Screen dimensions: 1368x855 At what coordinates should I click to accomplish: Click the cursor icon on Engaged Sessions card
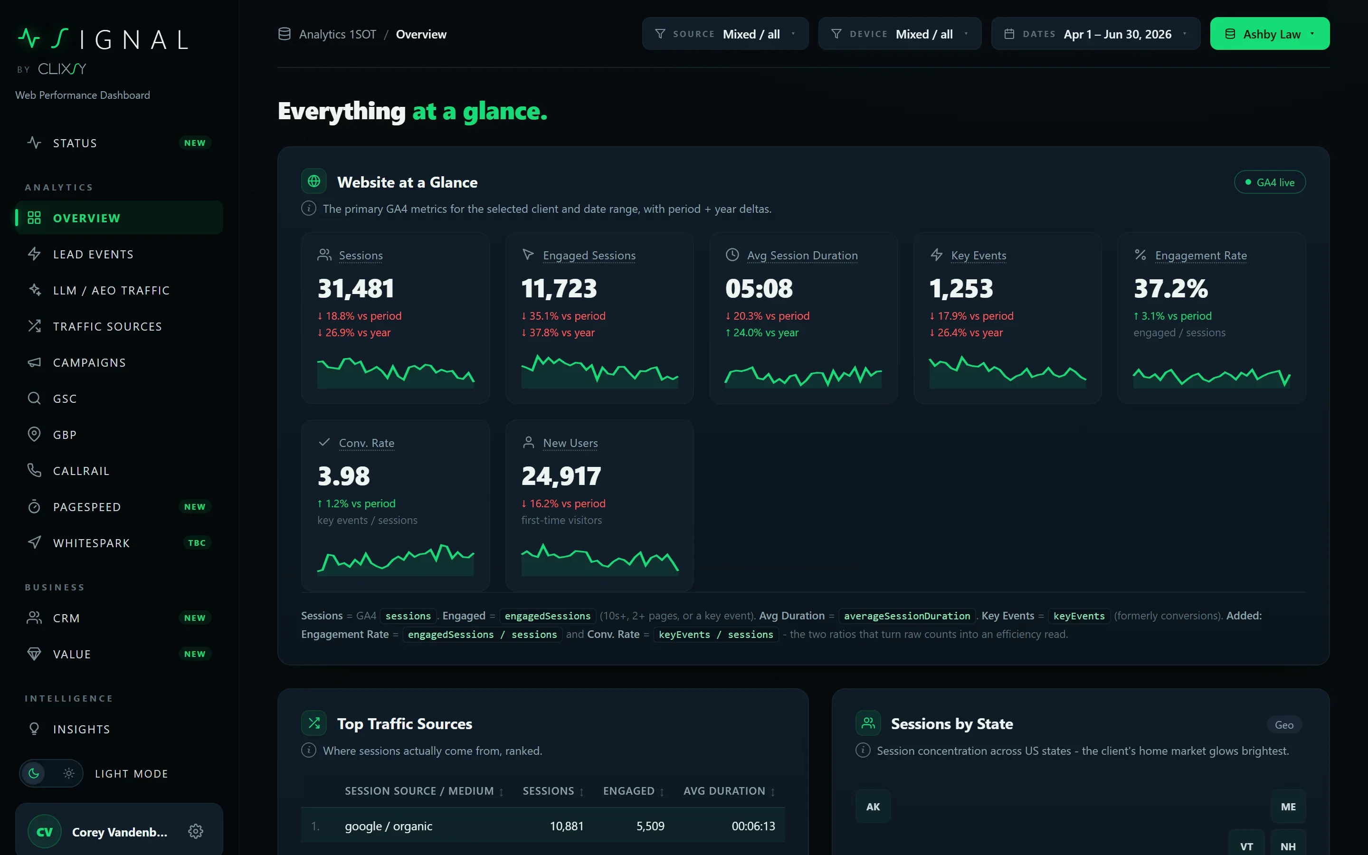point(528,255)
